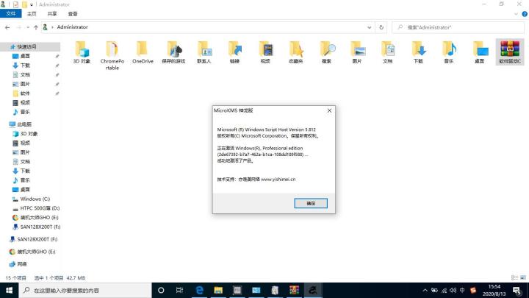
Task: Open Cortana circle on taskbar
Action: pos(161,290)
